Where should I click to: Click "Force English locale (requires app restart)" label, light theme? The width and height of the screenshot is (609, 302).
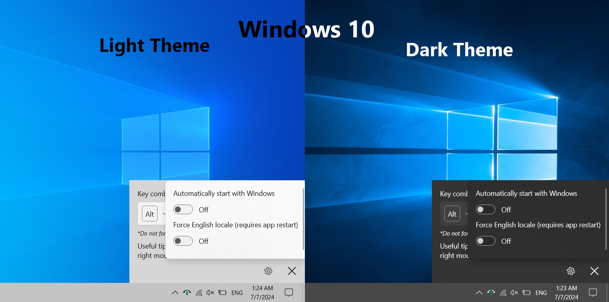(236, 225)
